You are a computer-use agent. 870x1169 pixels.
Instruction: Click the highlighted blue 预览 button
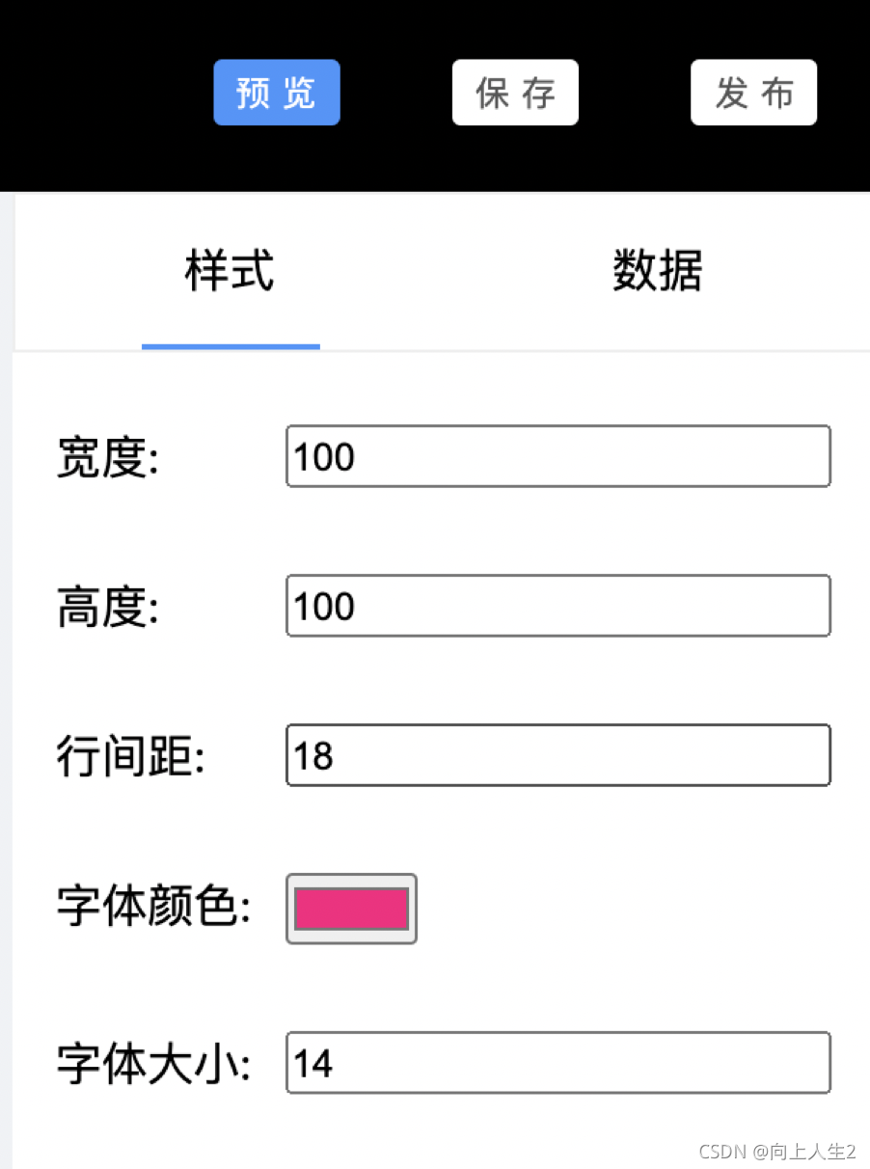[x=277, y=93]
